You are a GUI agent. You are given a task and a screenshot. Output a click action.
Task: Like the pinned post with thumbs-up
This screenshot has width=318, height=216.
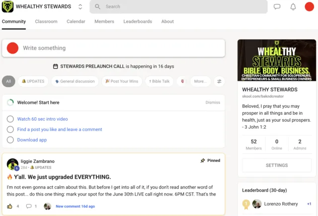pos(9,206)
